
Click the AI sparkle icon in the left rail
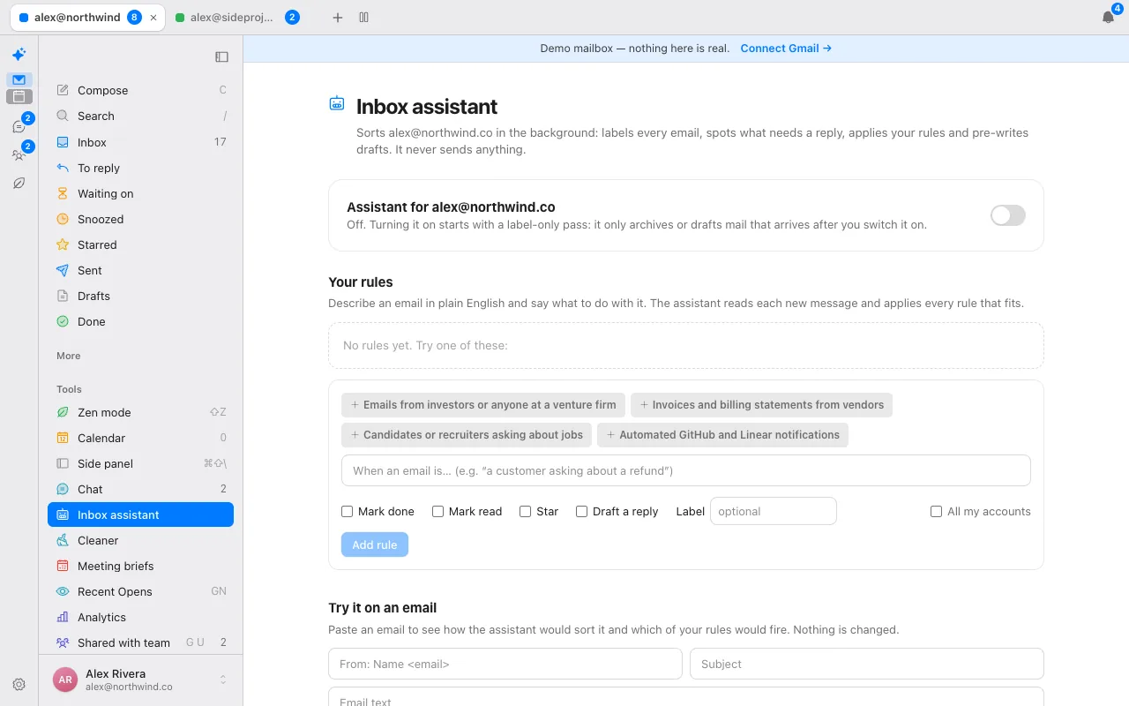coord(19,55)
